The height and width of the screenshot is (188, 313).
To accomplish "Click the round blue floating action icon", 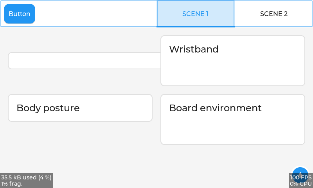I will coord(300,171).
